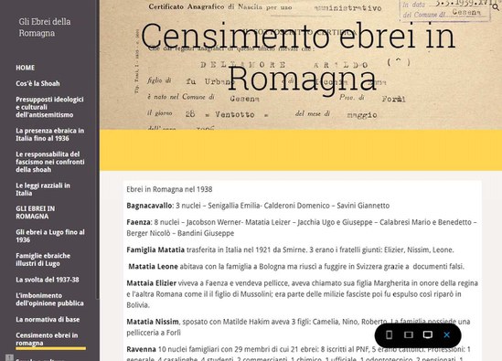The image size is (502, 361).
Task: Select Le responsabilità del fascismo link
Action: tap(50, 162)
